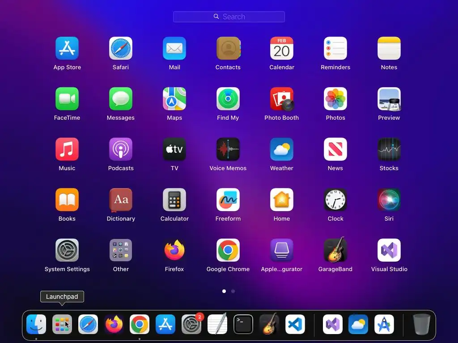458x343 pixels.
Task: Select first Launchpad page dot
Action: pyautogui.click(x=224, y=291)
